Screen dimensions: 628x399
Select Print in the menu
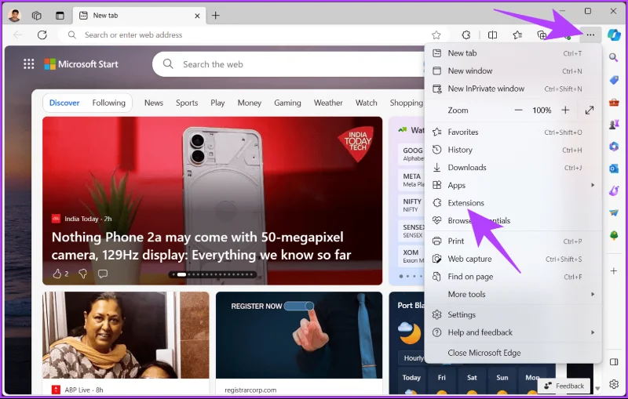[513, 241]
